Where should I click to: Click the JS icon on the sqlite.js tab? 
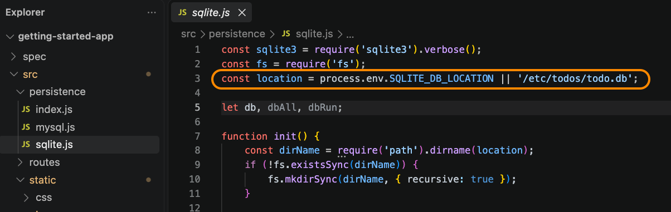pos(182,12)
